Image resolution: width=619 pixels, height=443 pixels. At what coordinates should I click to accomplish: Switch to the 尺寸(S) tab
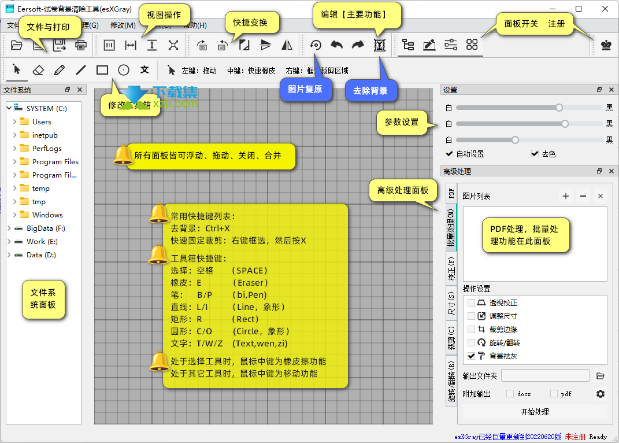451,303
